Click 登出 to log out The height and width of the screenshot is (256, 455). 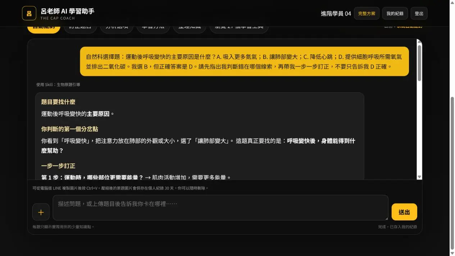click(x=419, y=13)
